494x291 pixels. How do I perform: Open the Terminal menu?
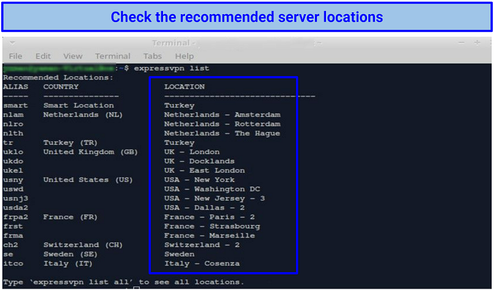[113, 56]
